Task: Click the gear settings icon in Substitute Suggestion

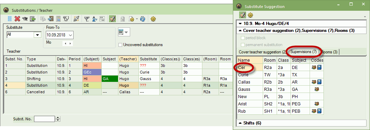Action: pyautogui.click(x=250, y=15)
